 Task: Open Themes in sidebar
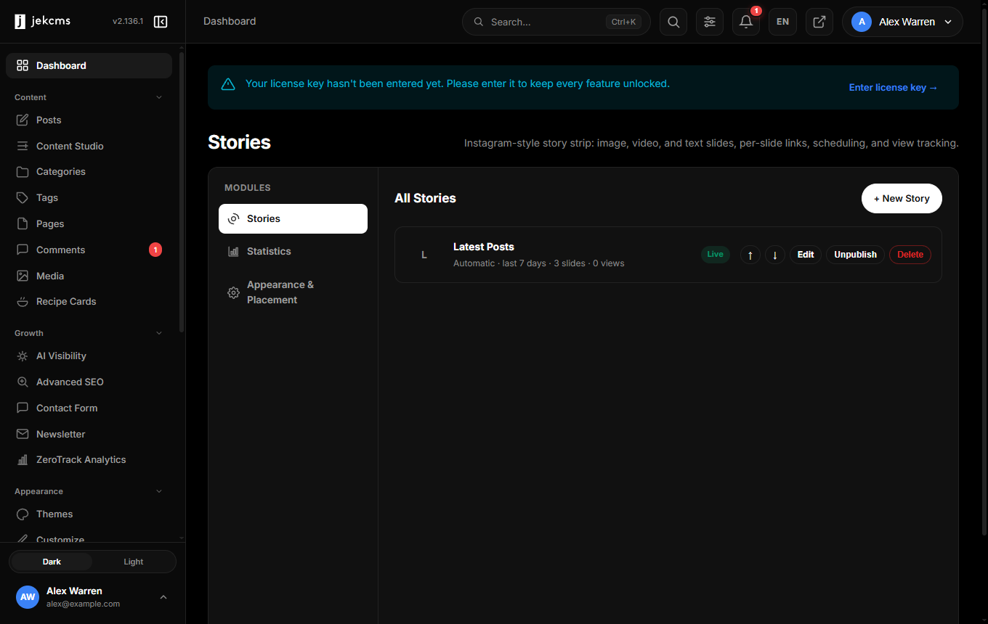tap(89, 514)
